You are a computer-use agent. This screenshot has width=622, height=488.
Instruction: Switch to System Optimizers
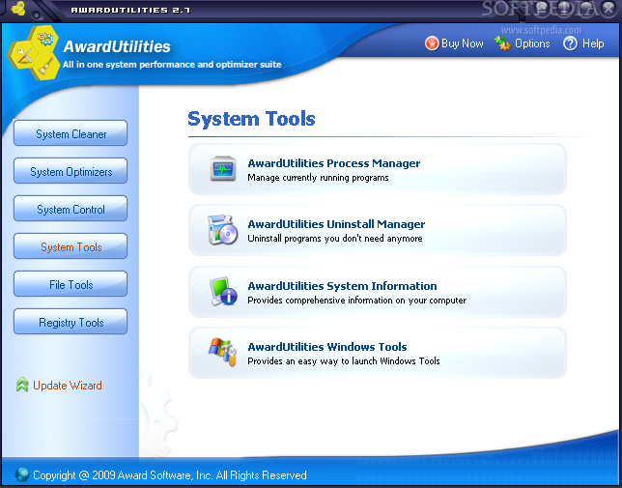coord(71,171)
